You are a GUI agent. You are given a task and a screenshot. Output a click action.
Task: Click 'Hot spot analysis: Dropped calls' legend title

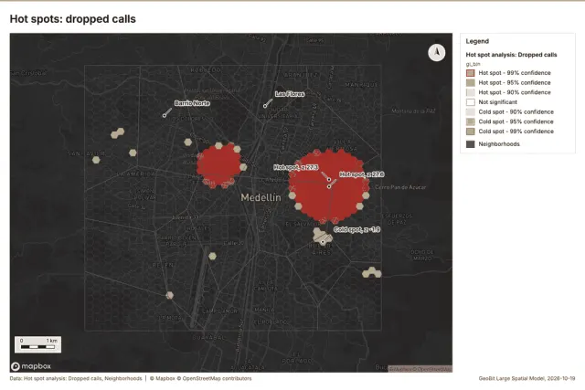click(511, 55)
